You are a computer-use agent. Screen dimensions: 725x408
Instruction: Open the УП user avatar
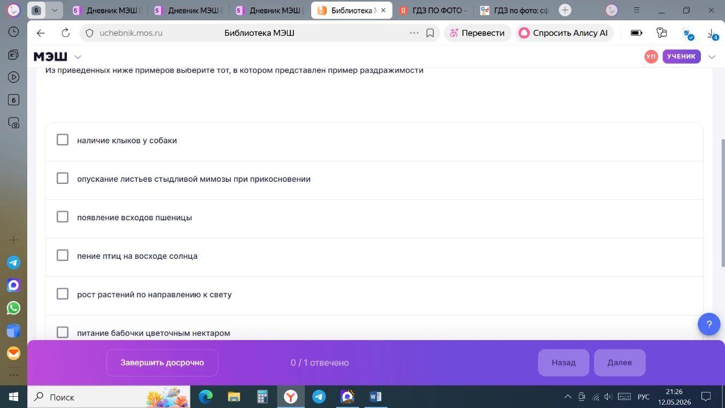click(x=651, y=57)
